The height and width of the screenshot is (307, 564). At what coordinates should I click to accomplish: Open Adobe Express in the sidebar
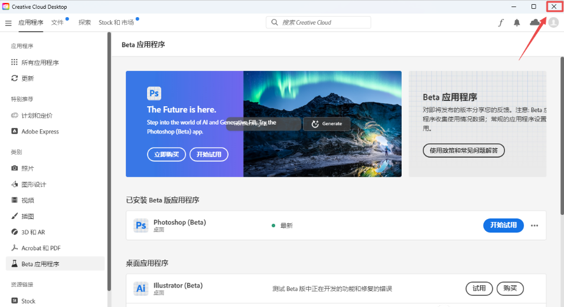coord(40,132)
